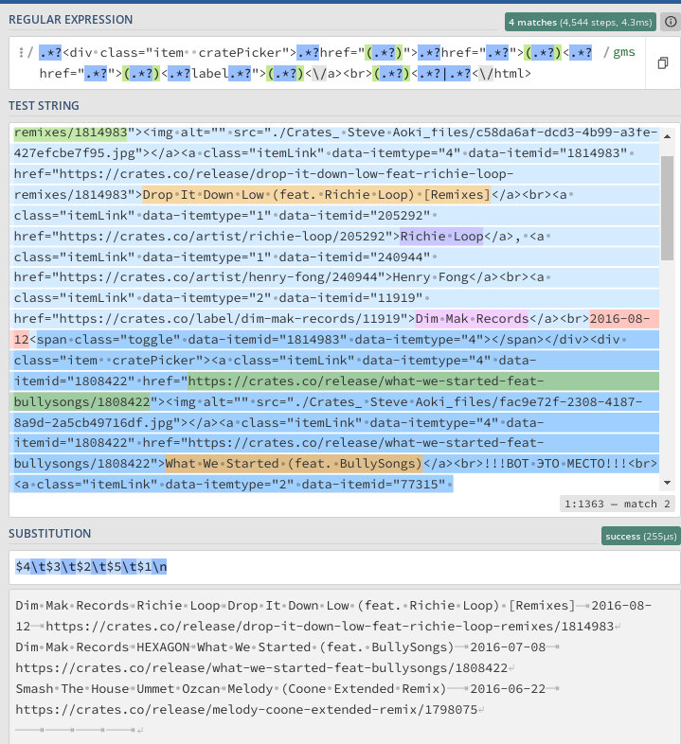Click the SUBSTITUTION section heading
The height and width of the screenshot is (744, 681).
[x=49, y=533]
